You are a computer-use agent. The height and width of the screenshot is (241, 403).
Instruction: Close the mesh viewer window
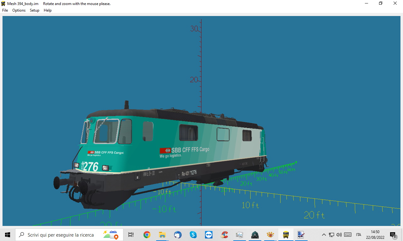coord(395,3)
